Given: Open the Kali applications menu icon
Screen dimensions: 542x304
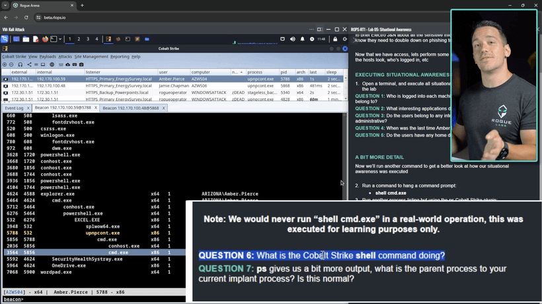Looking at the screenshot, I should coord(5,39).
